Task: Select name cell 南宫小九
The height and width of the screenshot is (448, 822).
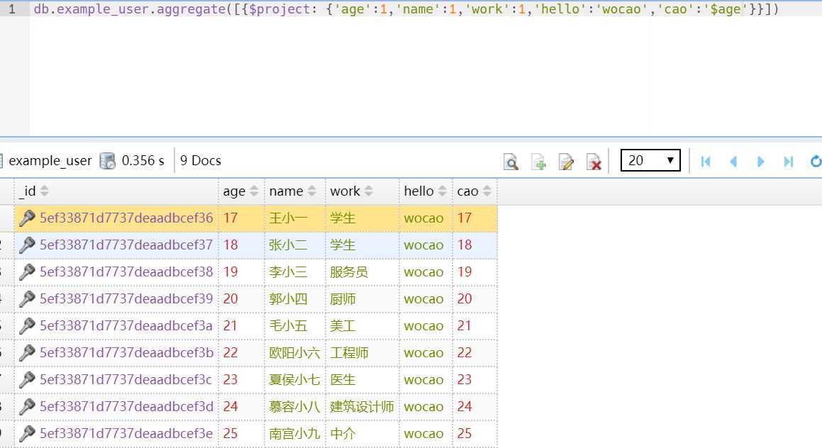Action: point(294,433)
